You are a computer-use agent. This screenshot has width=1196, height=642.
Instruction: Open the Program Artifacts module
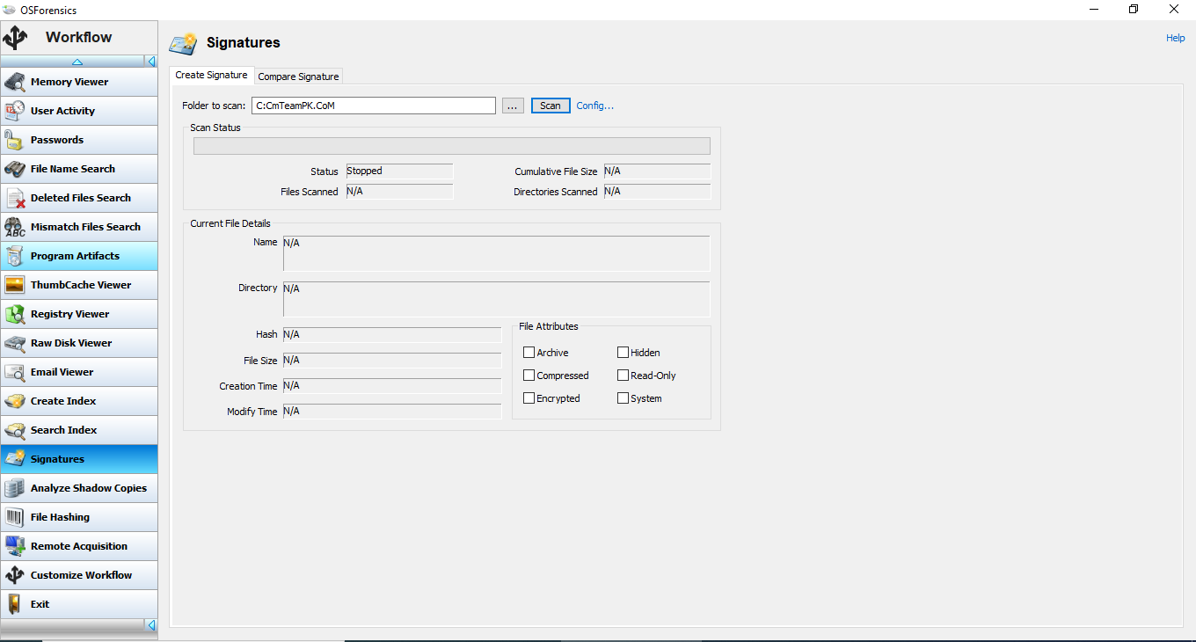(79, 256)
